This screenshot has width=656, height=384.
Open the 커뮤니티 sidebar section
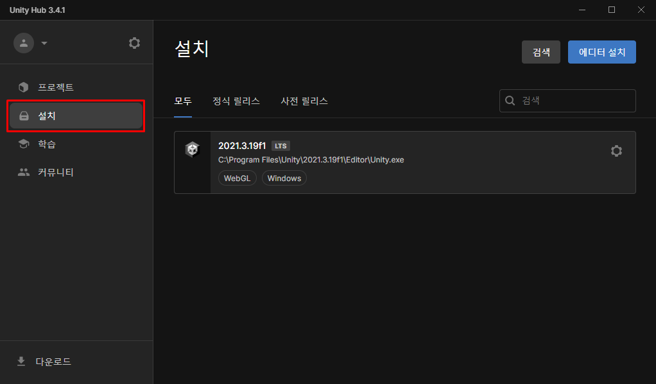click(x=76, y=172)
